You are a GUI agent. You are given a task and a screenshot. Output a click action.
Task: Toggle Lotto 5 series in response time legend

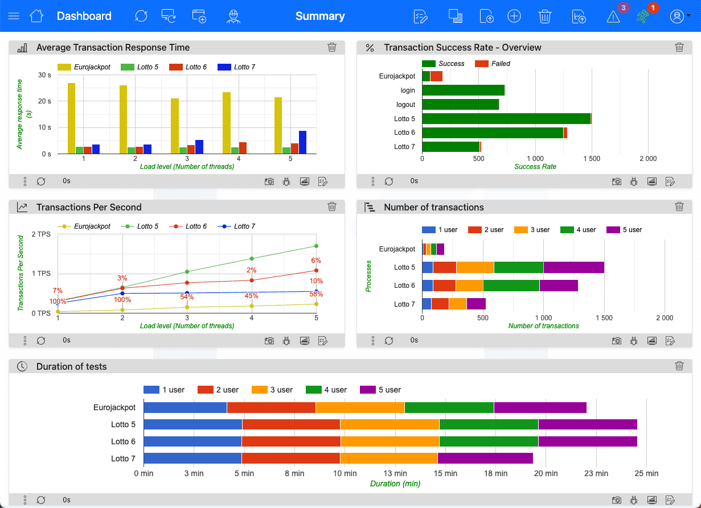(140, 67)
